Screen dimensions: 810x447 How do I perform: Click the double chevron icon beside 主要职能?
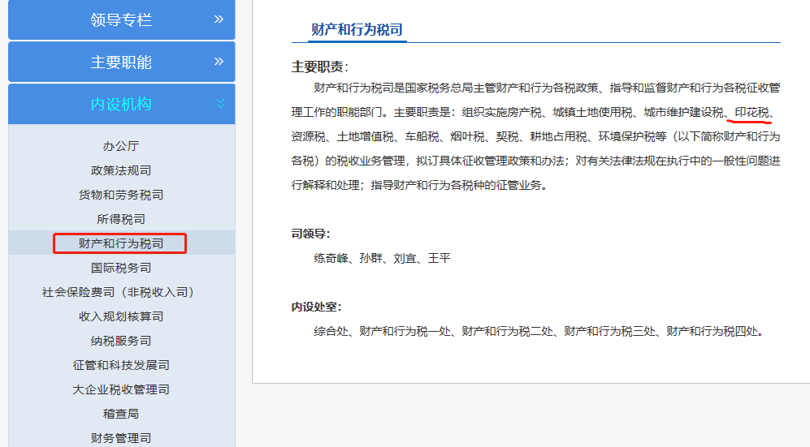pyautogui.click(x=219, y=62)
